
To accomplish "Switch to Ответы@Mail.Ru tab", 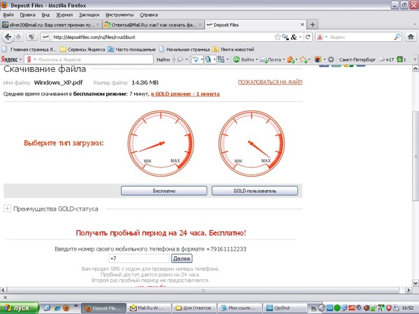I will point(154,24).
